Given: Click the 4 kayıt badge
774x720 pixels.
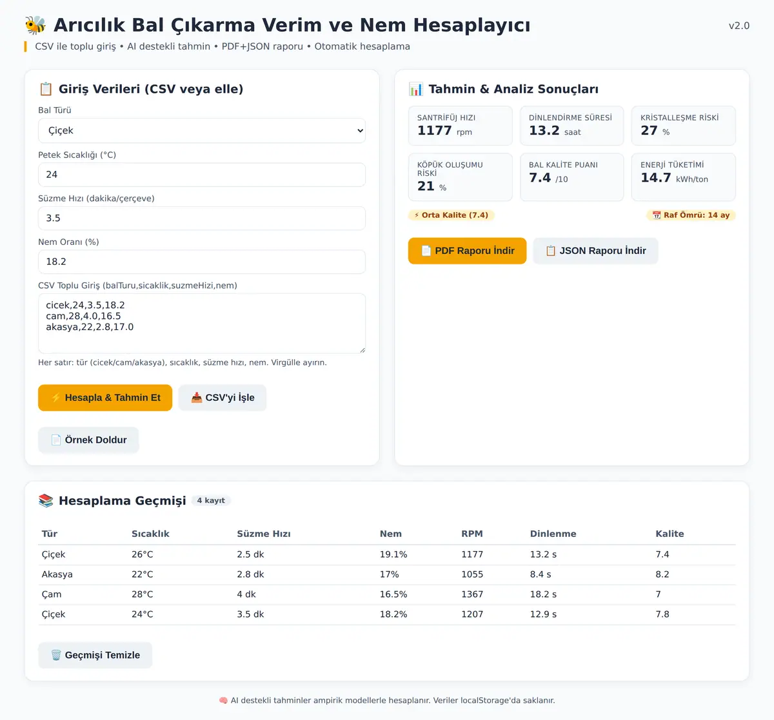Looking at the screenshot, I should (211, 500).
